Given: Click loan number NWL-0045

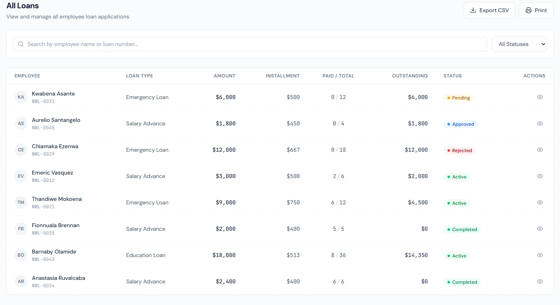Looking at the screenshot, I should point(43,128).
